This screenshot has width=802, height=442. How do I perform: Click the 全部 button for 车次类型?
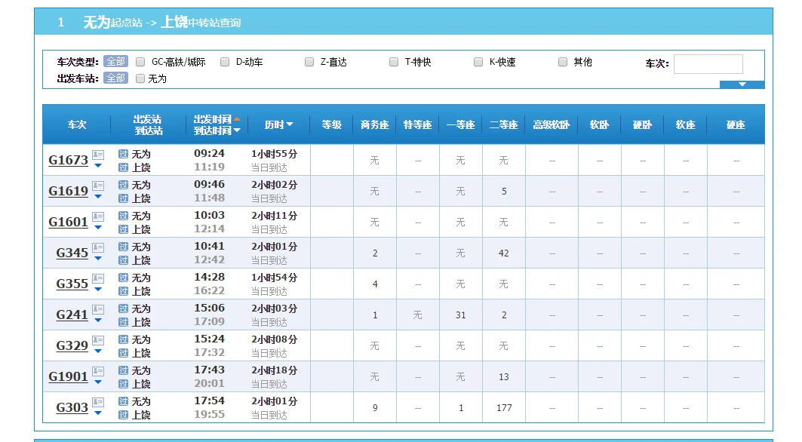coord(115,62)
